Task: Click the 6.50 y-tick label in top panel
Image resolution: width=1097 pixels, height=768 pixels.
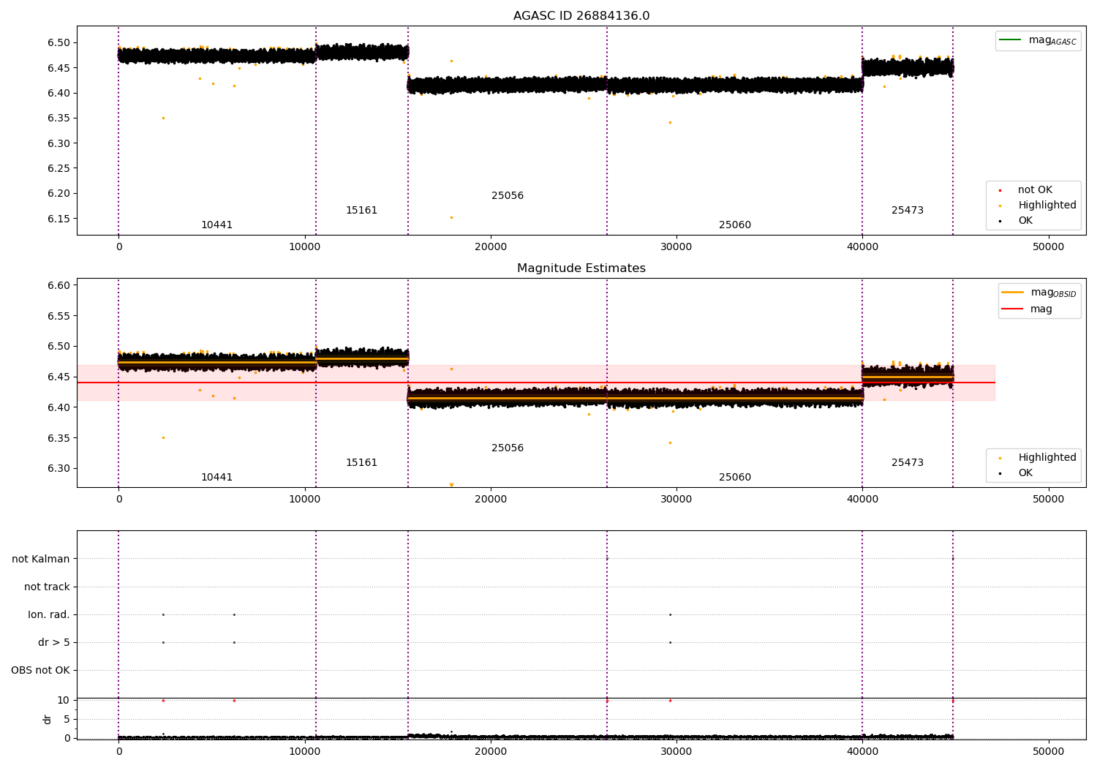Action: pos(59,43)
